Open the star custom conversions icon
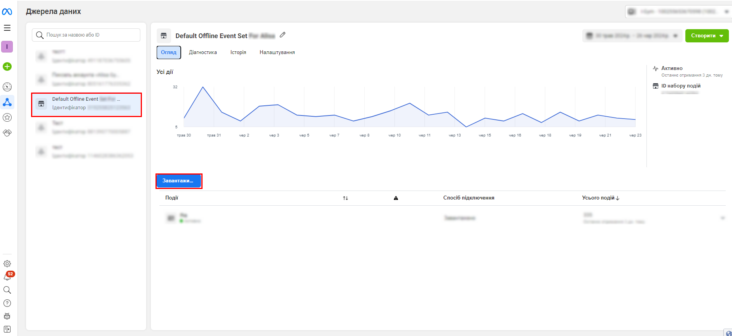The width and height of the screenshot is (732, 336). tap(7, 117)
